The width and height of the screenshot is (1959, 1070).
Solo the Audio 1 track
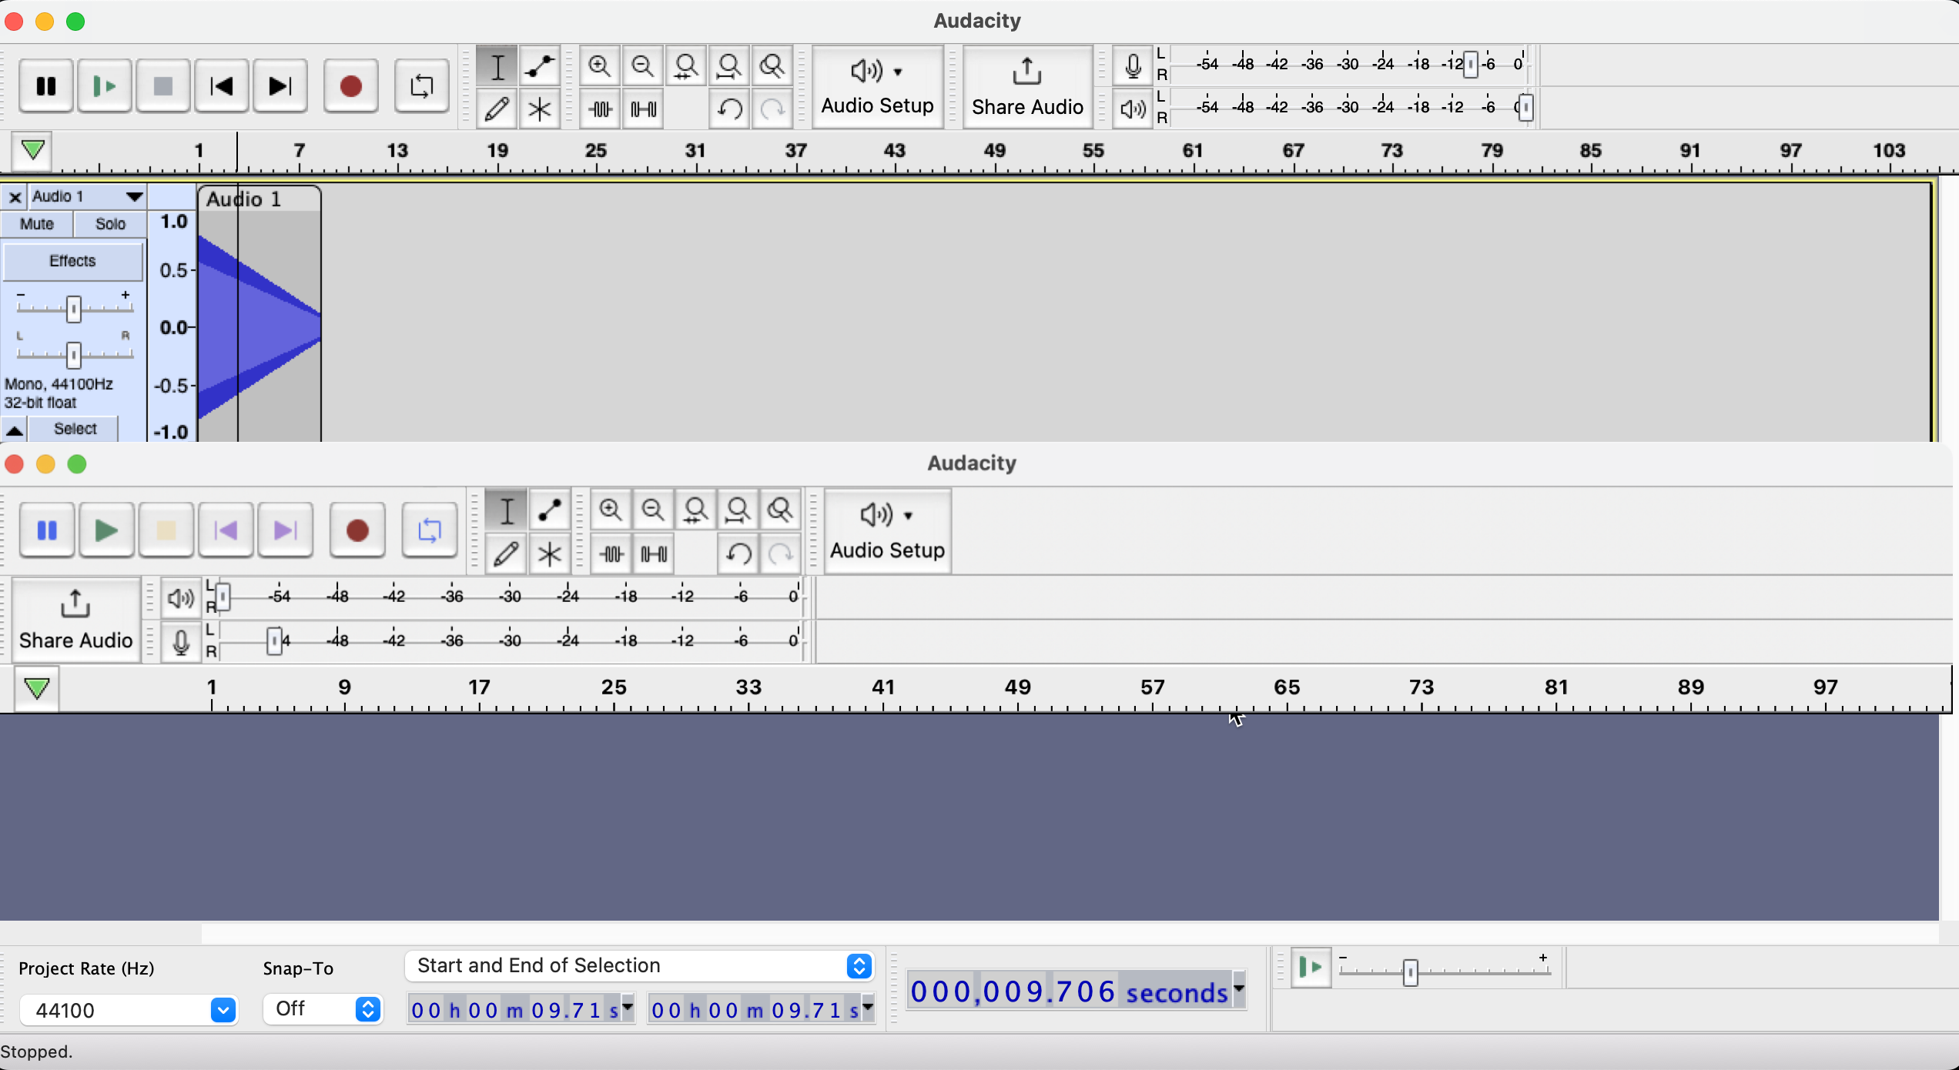(x=109, y=224)
